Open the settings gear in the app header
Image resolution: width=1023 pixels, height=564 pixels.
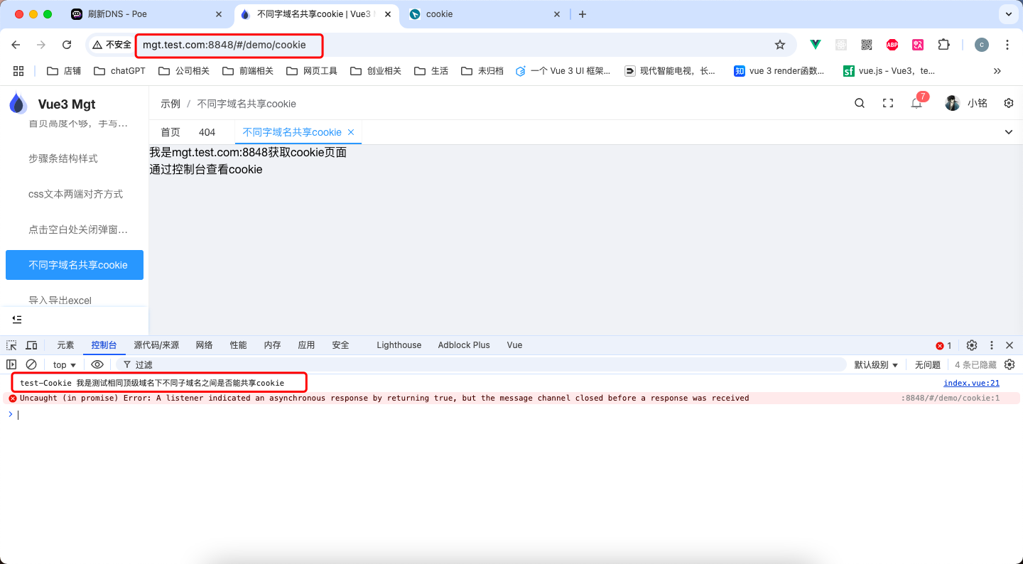pos(1009,103)
